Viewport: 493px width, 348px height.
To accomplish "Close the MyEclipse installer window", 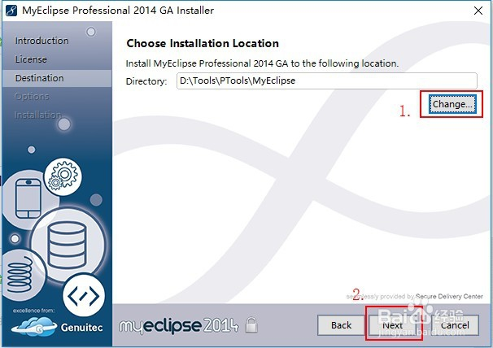I will (x=478, y=11).
